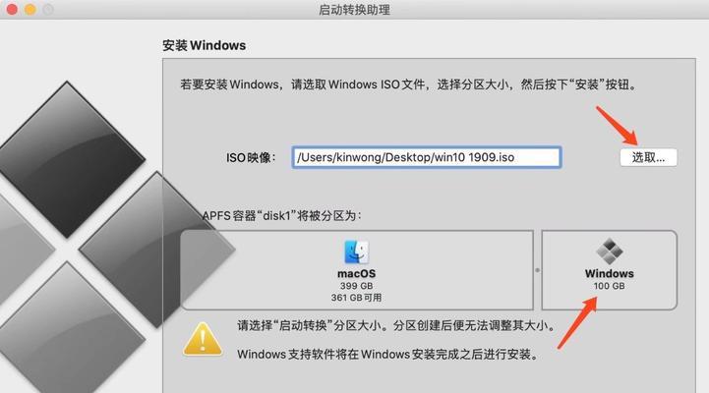Click the 启动转换助理 window title
709x393 pixels.
click(354, 10)
